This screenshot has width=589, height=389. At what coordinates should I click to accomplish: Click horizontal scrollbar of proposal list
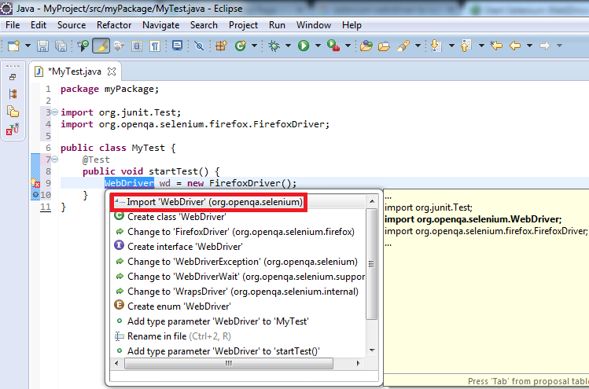pyautogui.click(x=229, y=363)
